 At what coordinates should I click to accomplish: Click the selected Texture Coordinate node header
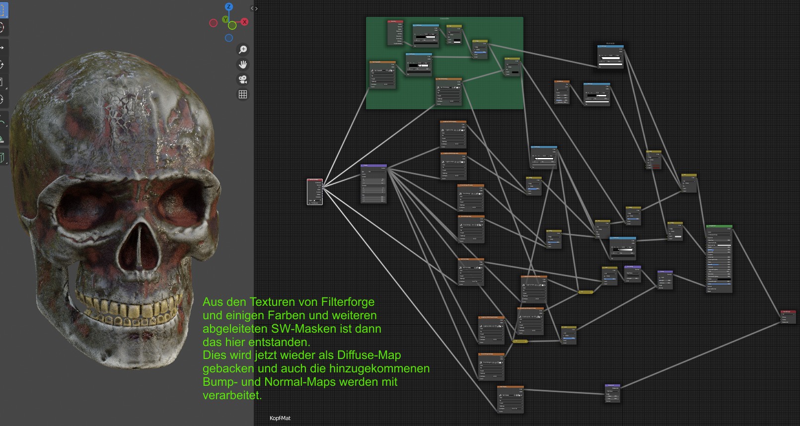(x=315, y=180)
